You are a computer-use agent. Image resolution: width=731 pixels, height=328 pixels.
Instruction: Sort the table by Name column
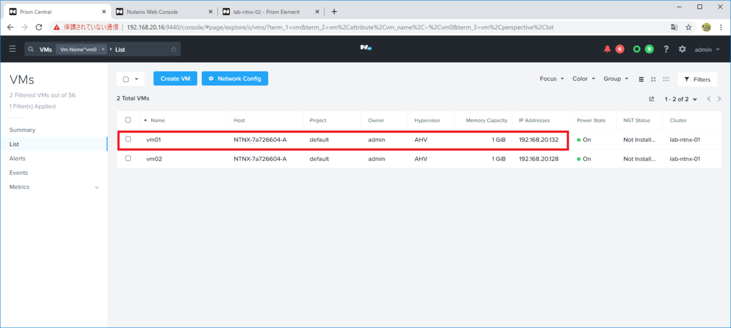pos(157,120)
